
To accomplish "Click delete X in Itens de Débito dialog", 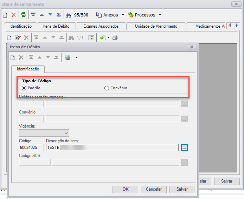I will (x=21, y=57).
